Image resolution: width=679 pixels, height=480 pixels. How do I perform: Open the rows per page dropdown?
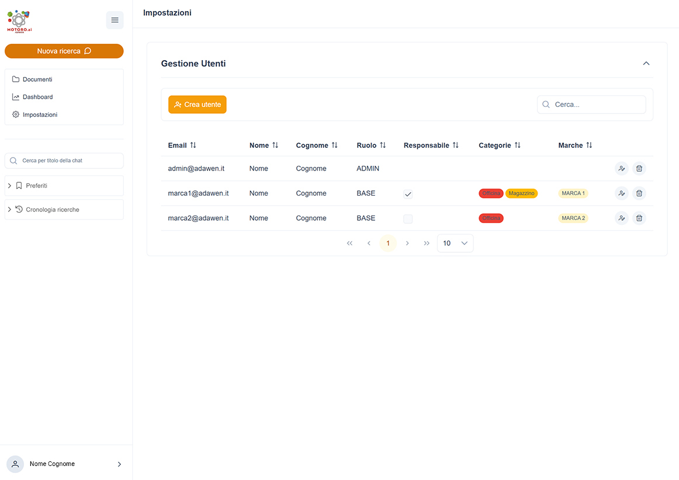(x=455, y=244)
